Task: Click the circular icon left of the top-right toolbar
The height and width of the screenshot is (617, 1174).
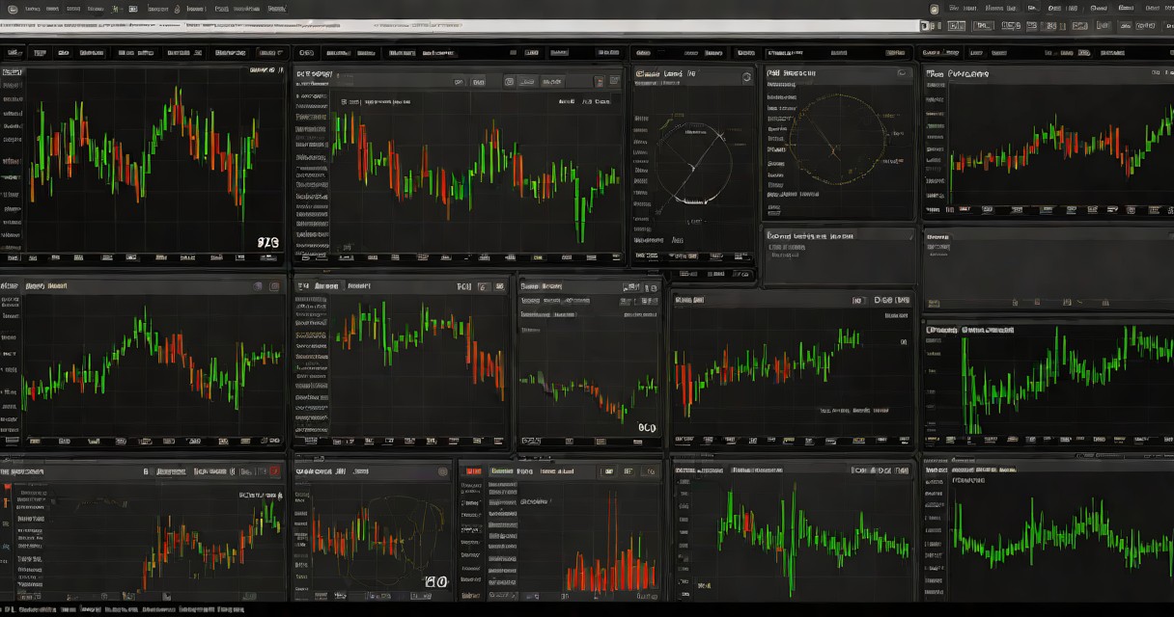Action: click(934, 9)
